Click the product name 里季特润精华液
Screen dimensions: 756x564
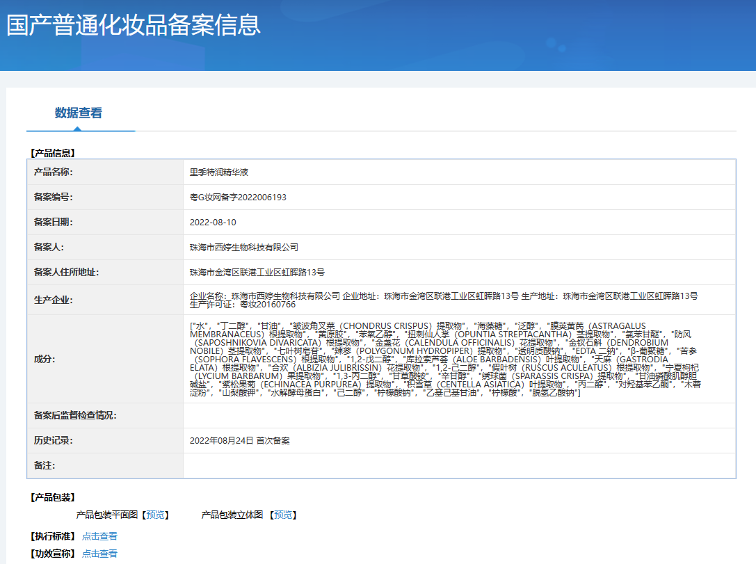(x=219, y=172)
